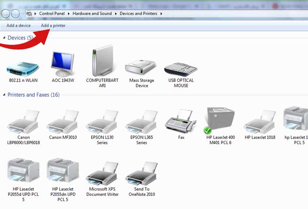Select the Microsoft XPS Document Writer icon
This screenshot has height=209, width=308.
(x=102, y=173)
